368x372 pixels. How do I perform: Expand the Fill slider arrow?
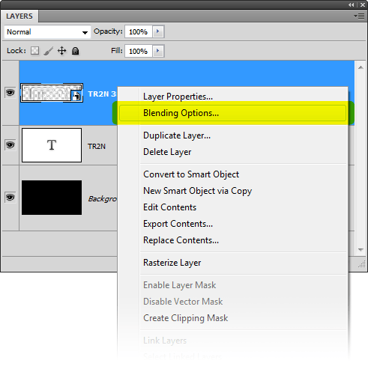pos(158,51)
